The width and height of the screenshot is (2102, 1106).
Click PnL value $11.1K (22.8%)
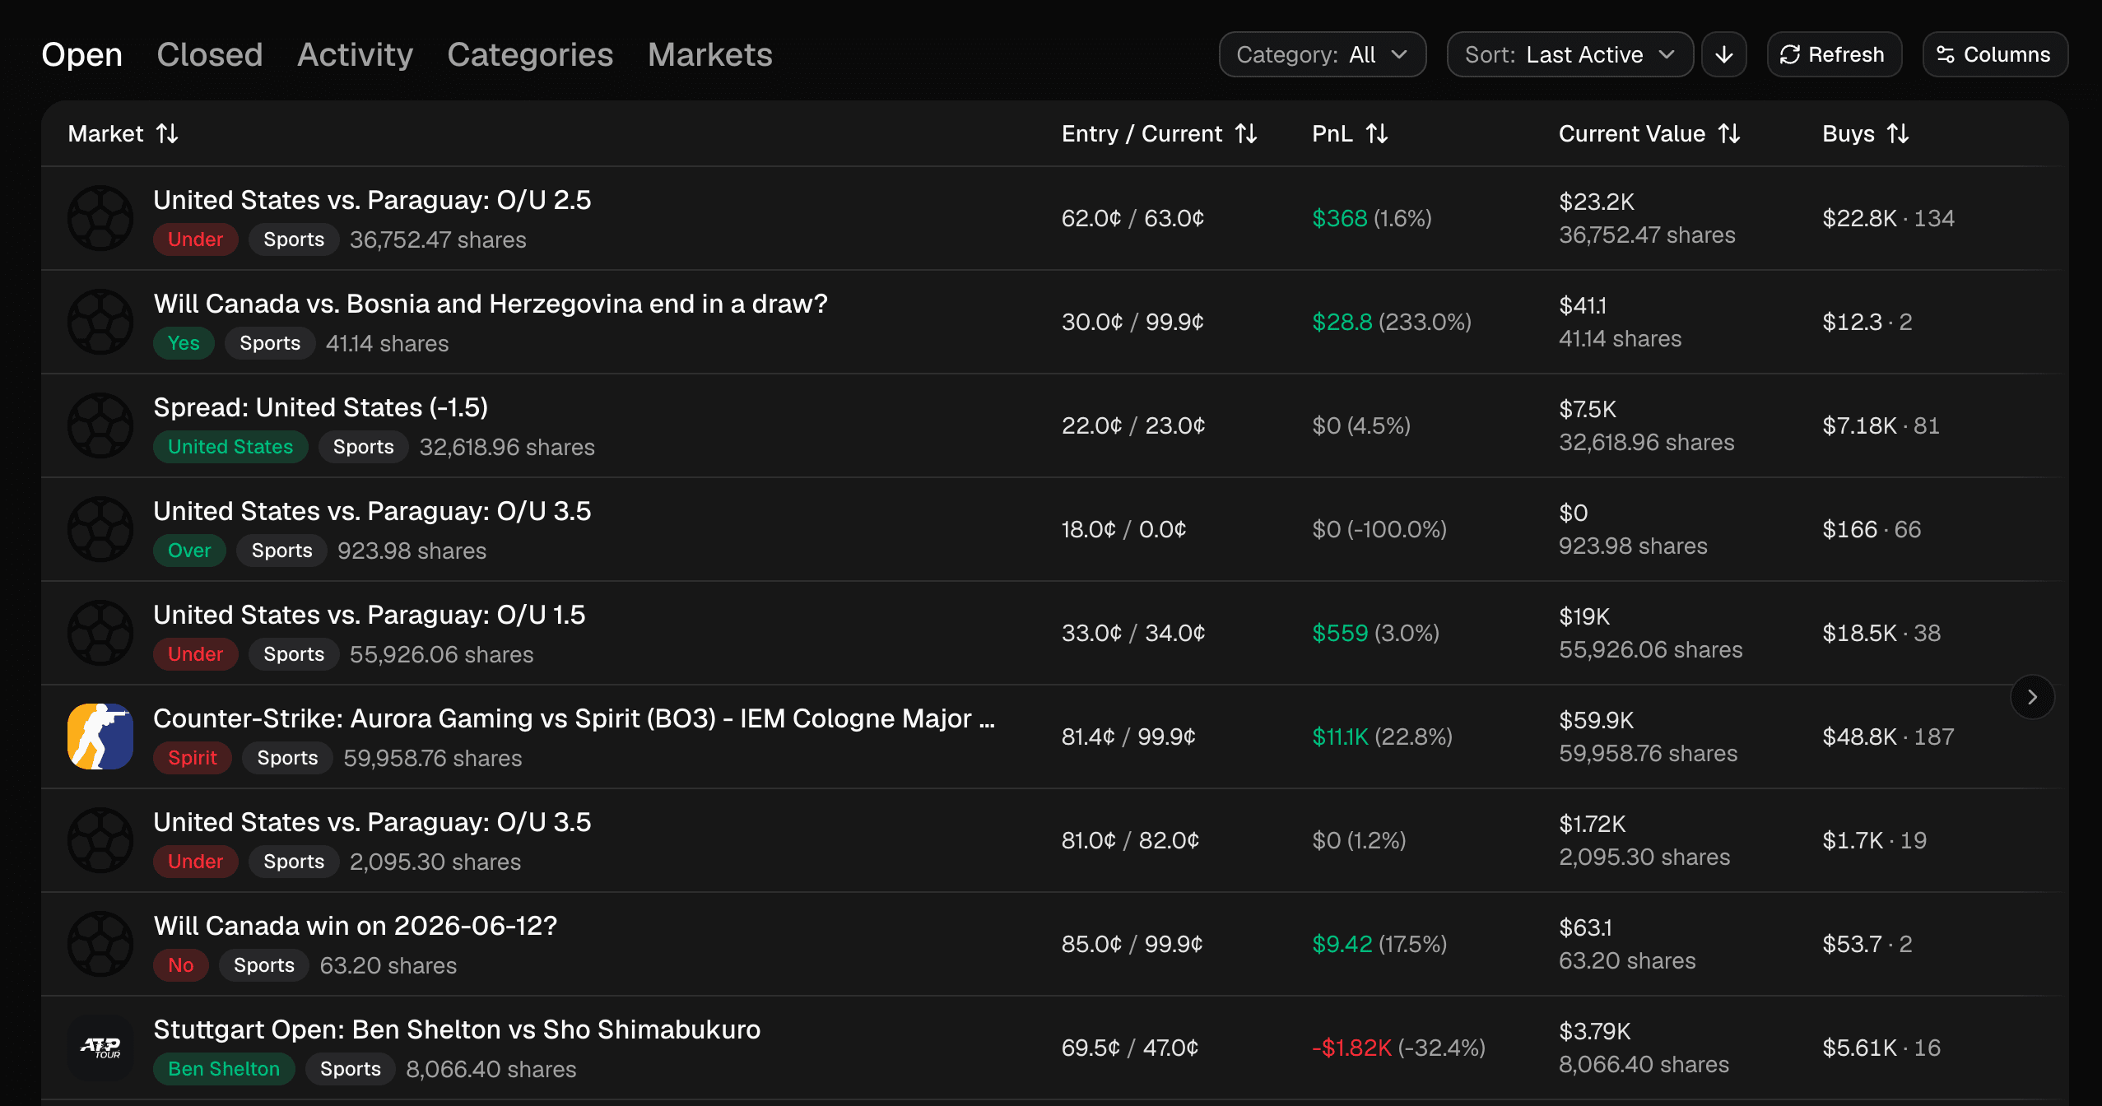1383,737
